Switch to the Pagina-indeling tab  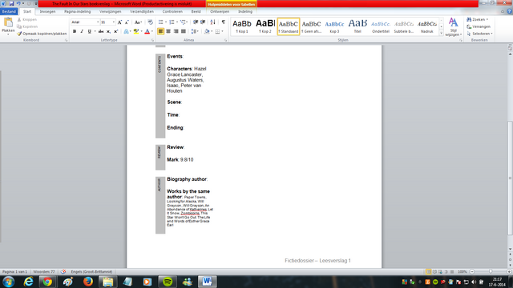tap(77, 11)
